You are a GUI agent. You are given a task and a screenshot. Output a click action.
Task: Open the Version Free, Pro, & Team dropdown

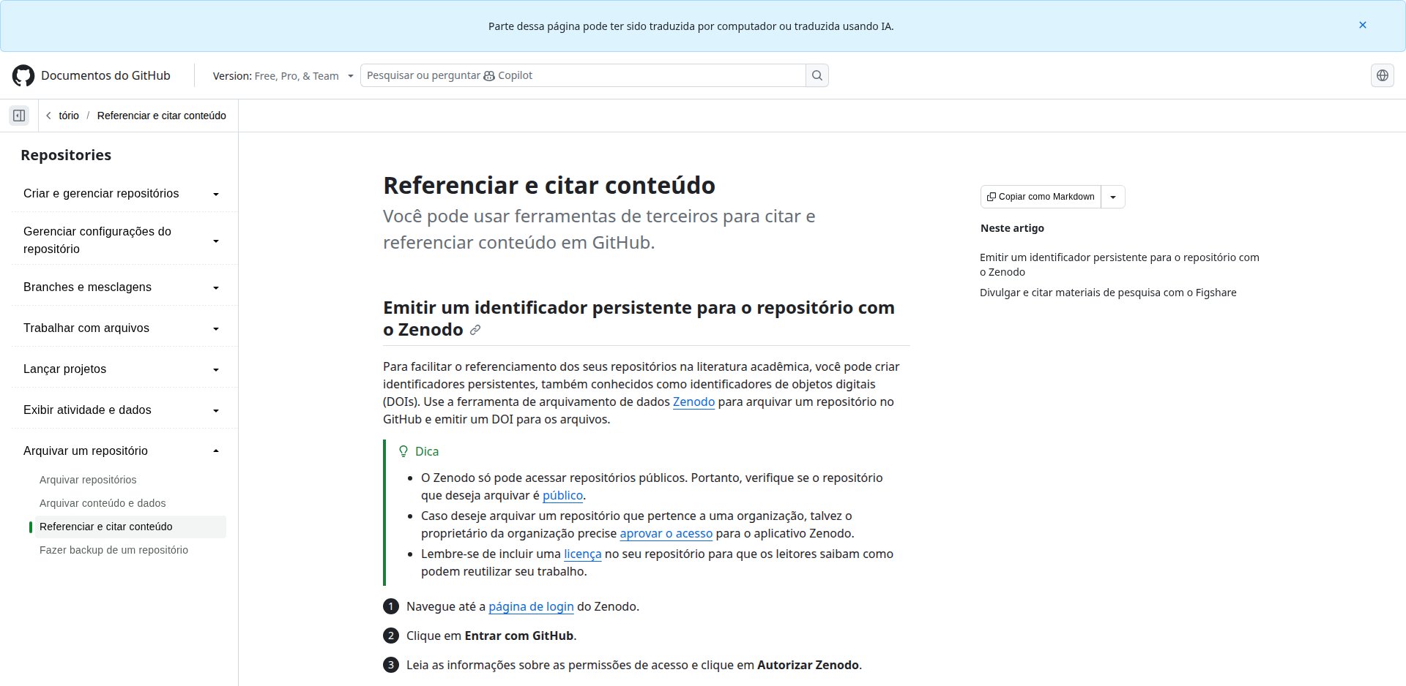click(283, 76)
